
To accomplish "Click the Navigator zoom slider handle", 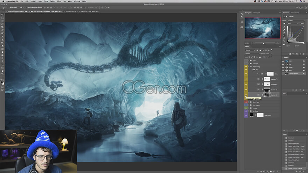I will [x=264, y=43].
